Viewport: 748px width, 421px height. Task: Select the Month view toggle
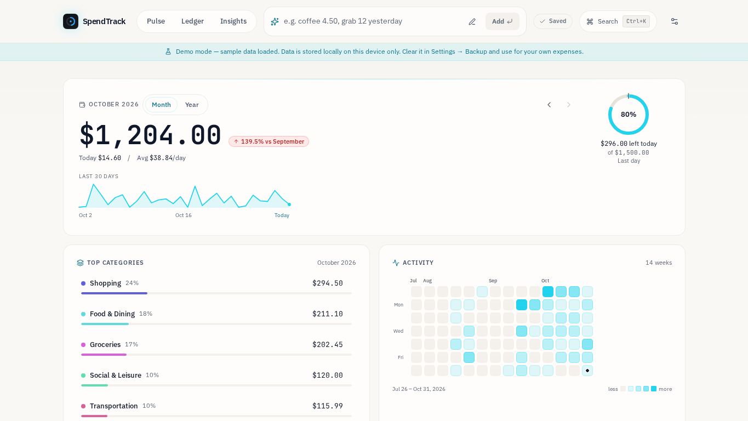point(161,105)
